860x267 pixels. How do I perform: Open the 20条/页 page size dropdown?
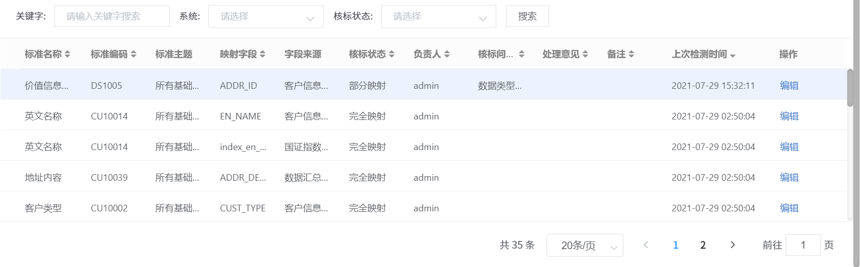click(x=585, y=245)
